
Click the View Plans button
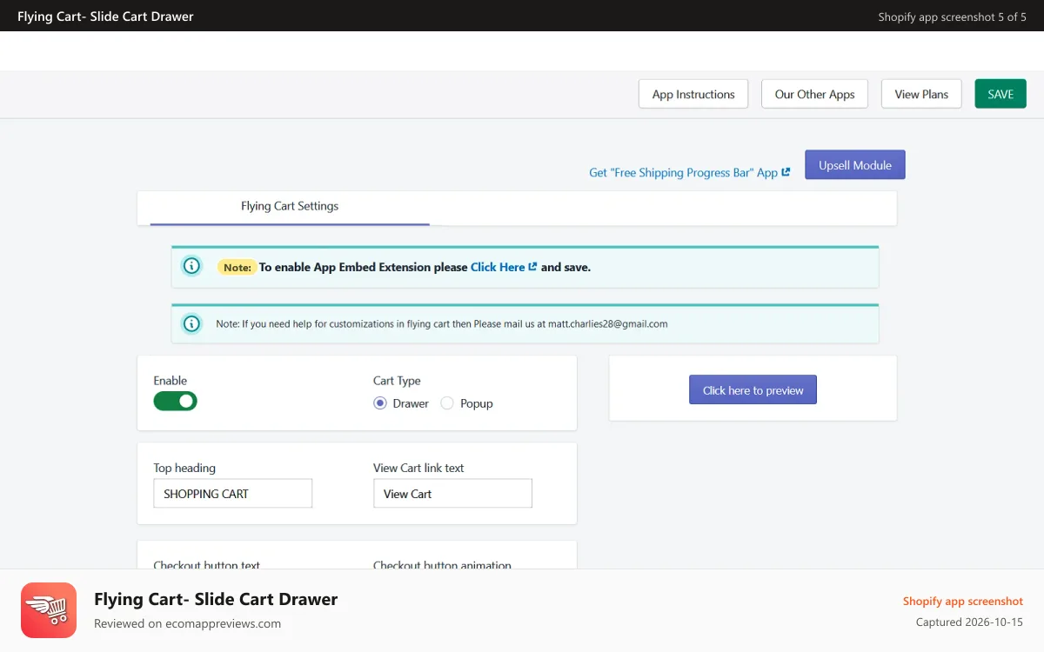coord(921,94)
